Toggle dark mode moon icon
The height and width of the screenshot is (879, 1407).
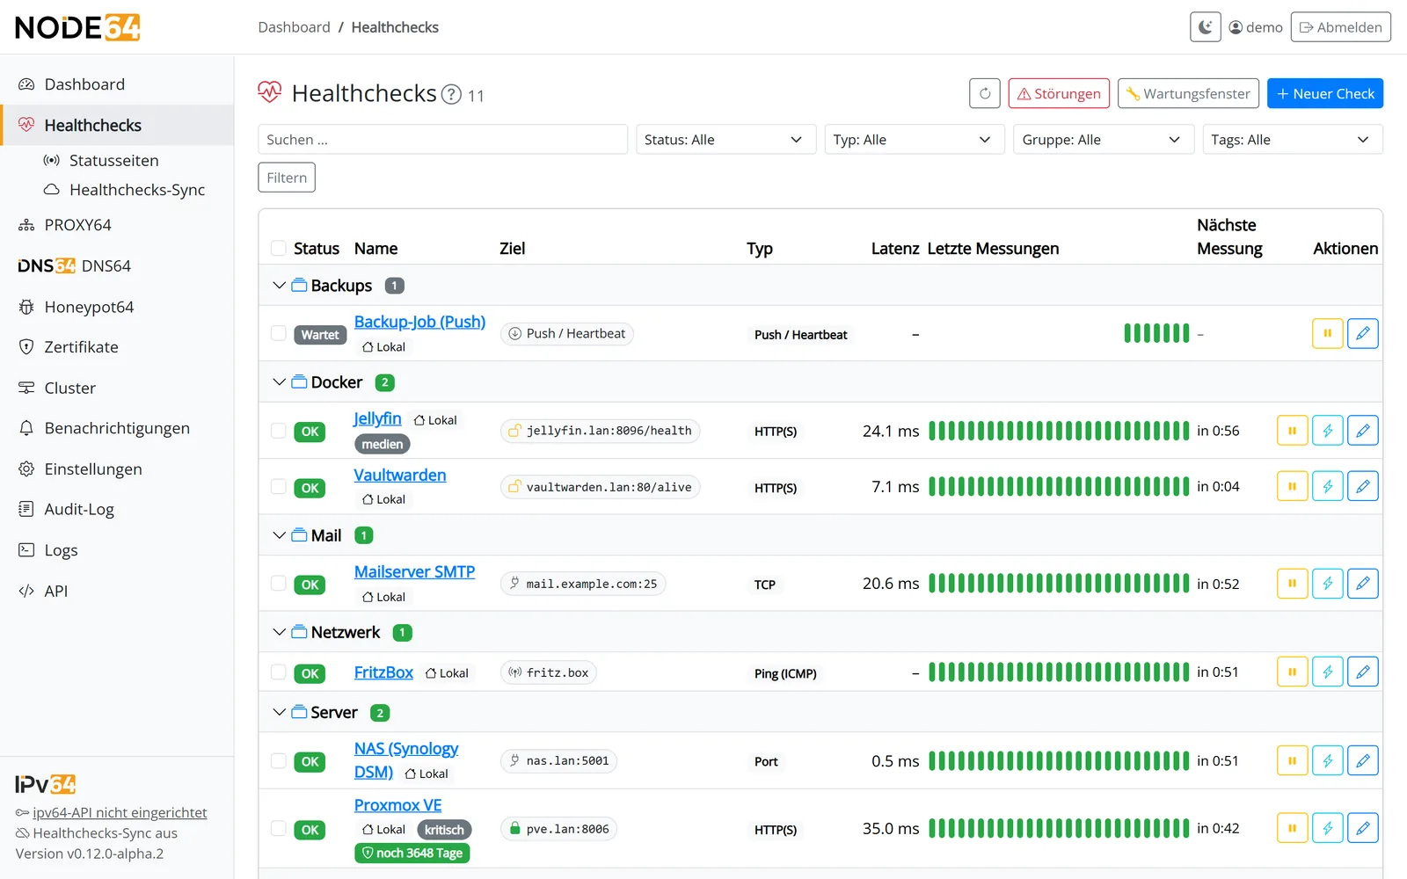(1206, 27)
